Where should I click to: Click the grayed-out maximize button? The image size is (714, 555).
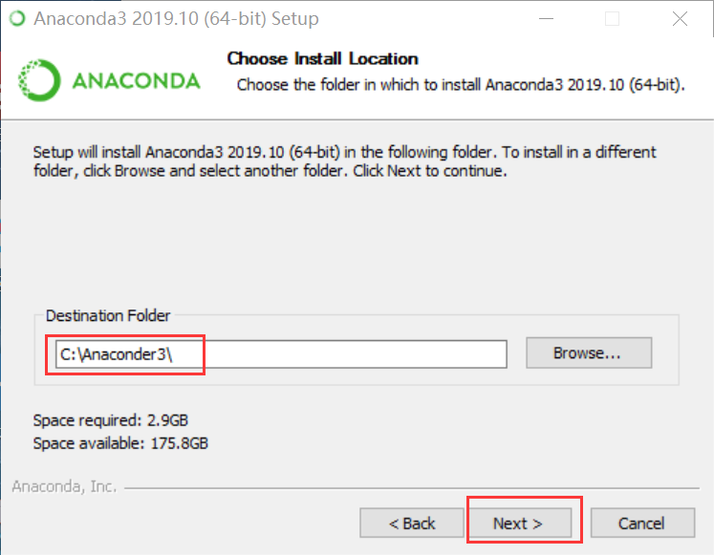[612, 19]
